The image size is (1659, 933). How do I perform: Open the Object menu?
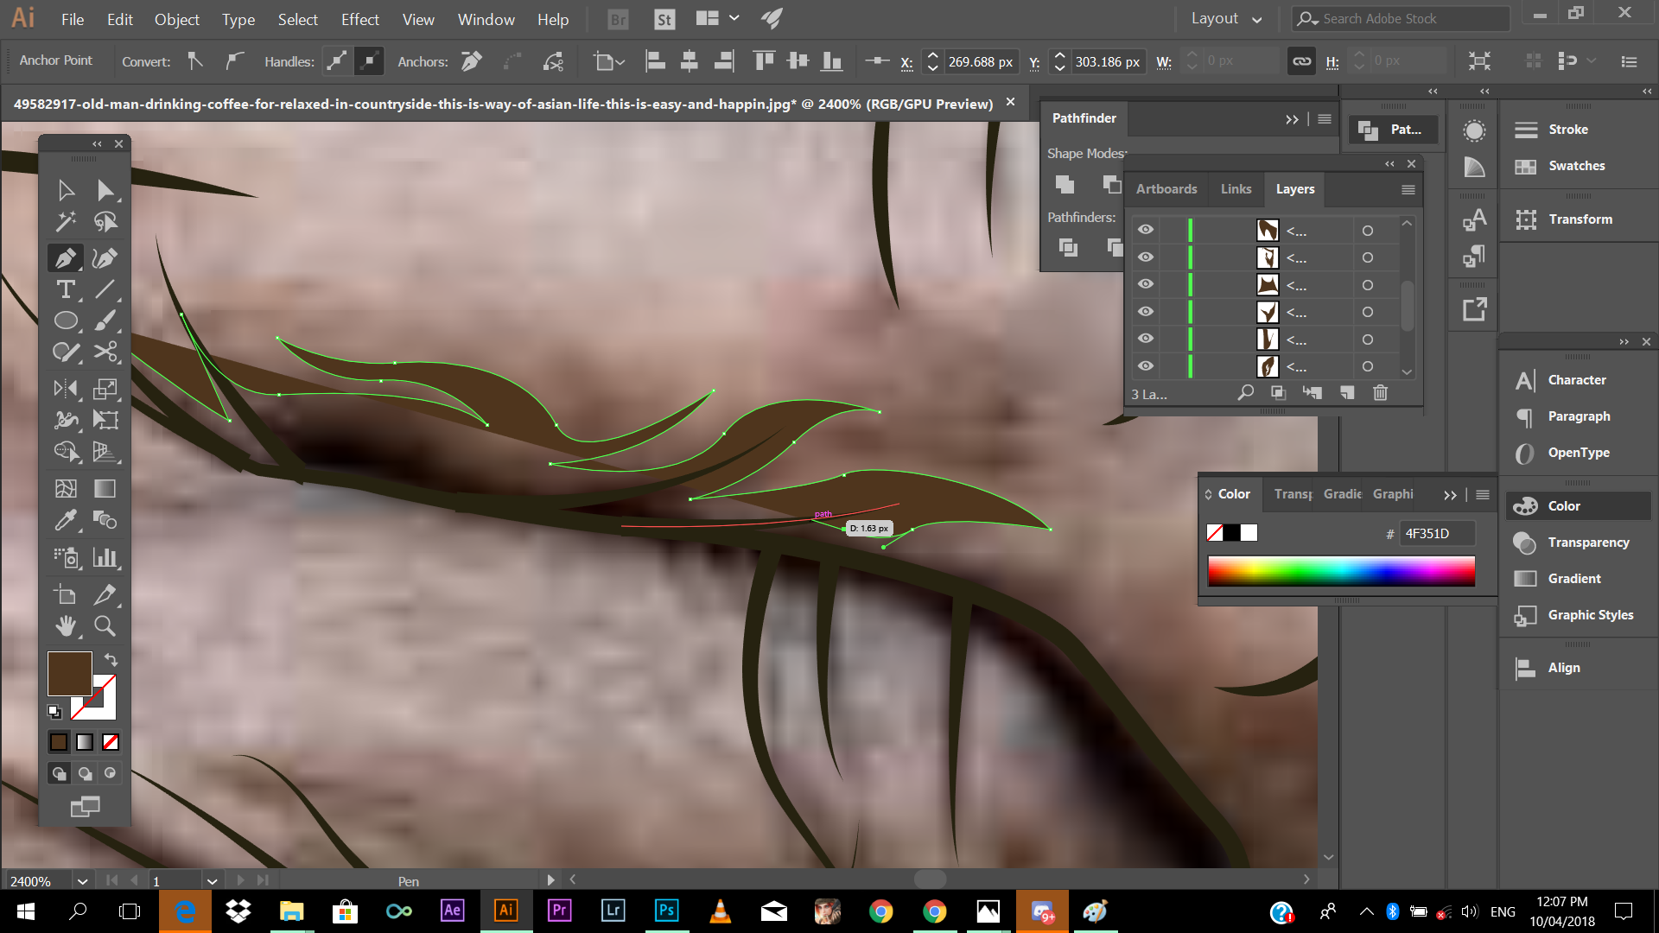coord(177,19)
